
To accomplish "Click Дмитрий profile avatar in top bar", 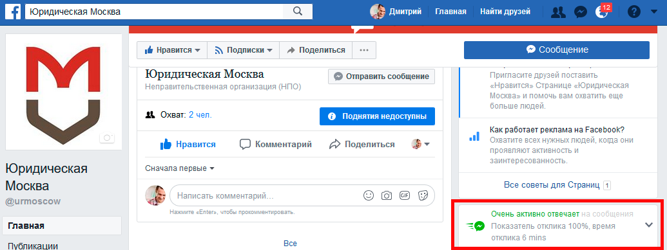I will 377,12.
